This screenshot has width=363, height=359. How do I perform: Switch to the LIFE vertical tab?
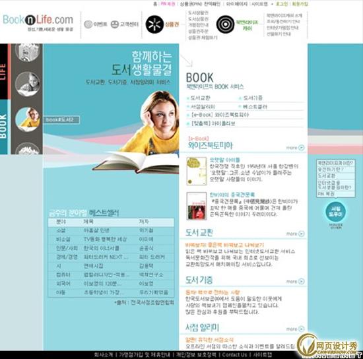point(4,71)
